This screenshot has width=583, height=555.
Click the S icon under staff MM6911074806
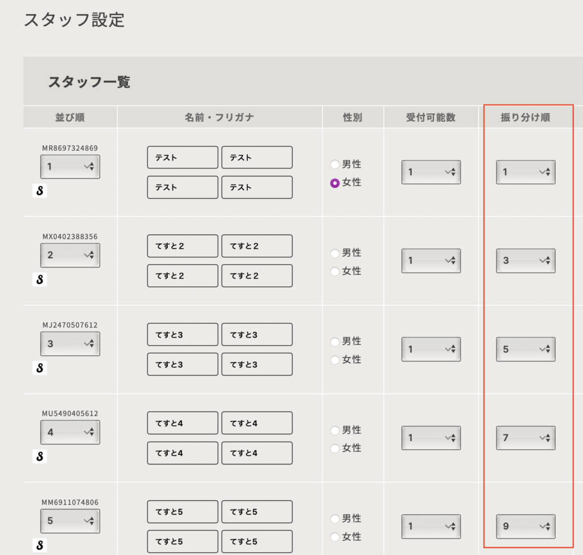[x=39, y=545]
